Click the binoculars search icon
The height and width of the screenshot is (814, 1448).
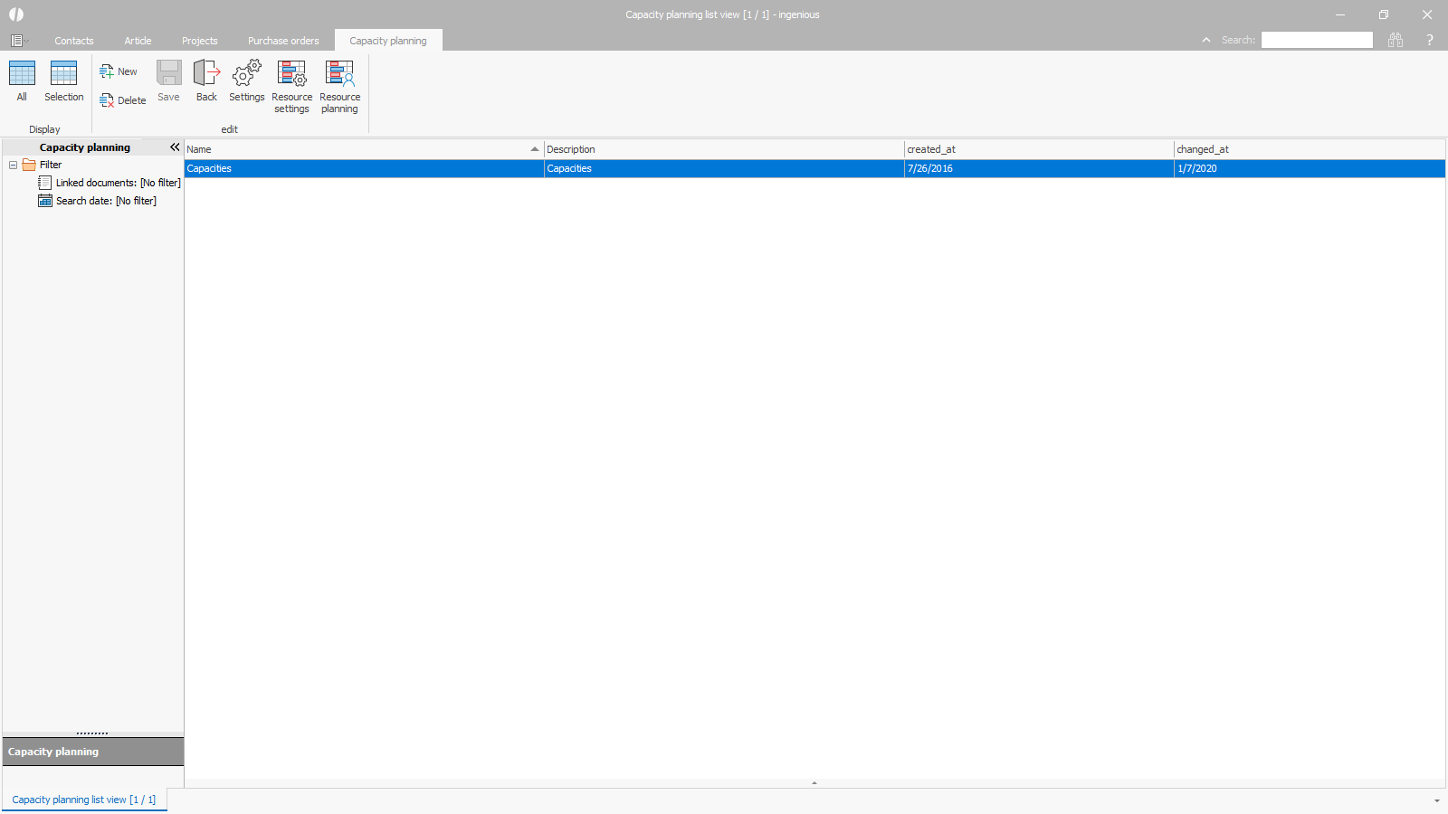tap(1396, 40)
